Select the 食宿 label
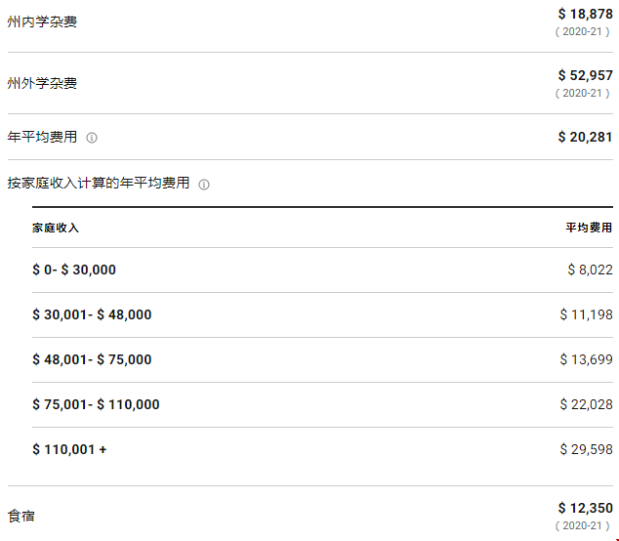Screen dimensions: 619x541 pyautogui.click(x=21, y=517)
